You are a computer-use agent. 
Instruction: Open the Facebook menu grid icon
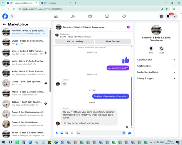pos(161,16)
